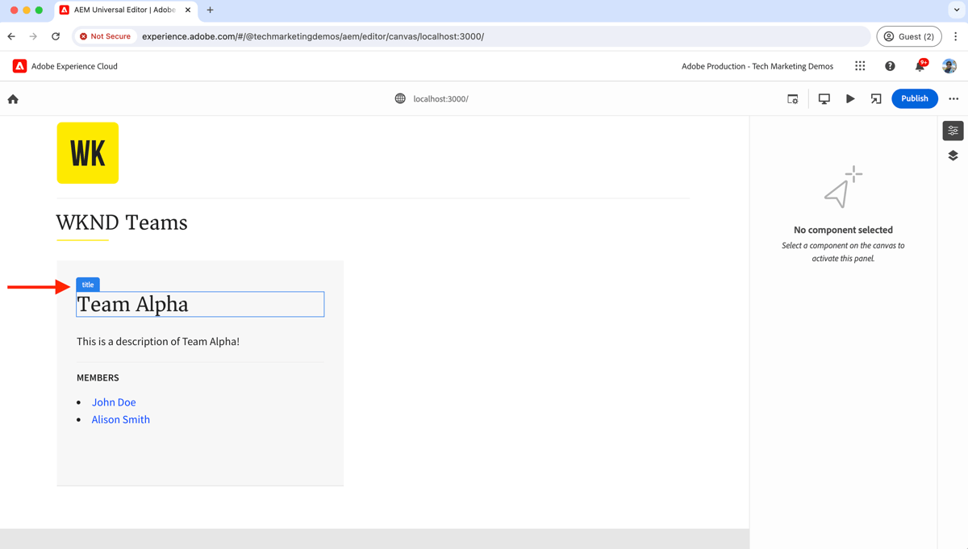
Task: Select the desktop preview monitor icon
Action: point(824,98)
